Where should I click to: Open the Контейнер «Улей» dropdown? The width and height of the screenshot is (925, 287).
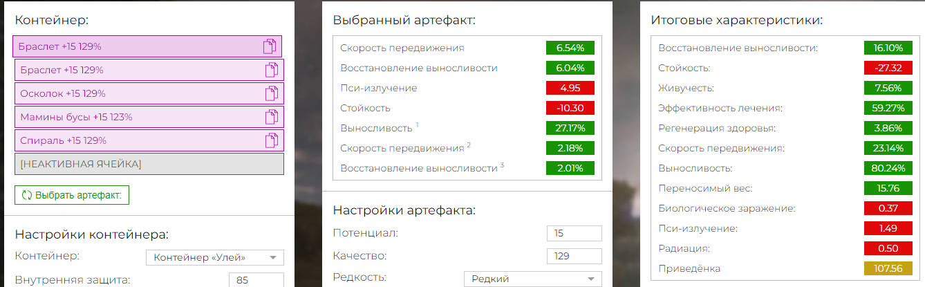click(214, 257)
